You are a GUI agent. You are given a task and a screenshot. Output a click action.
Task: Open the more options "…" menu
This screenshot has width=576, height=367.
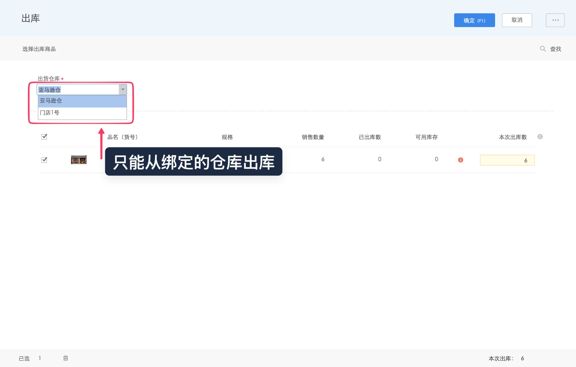pyautogui.click(x=555, y=20)
